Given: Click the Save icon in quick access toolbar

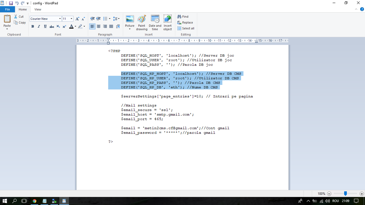Looking at the screenshot, I should coord(11,3).
